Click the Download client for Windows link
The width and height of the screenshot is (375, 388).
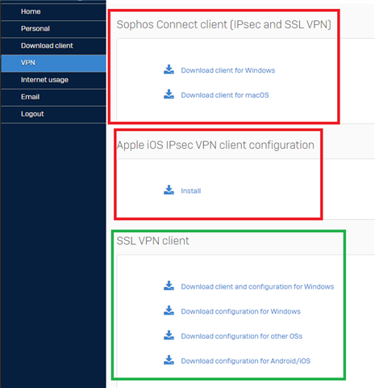tap(228, 70)
